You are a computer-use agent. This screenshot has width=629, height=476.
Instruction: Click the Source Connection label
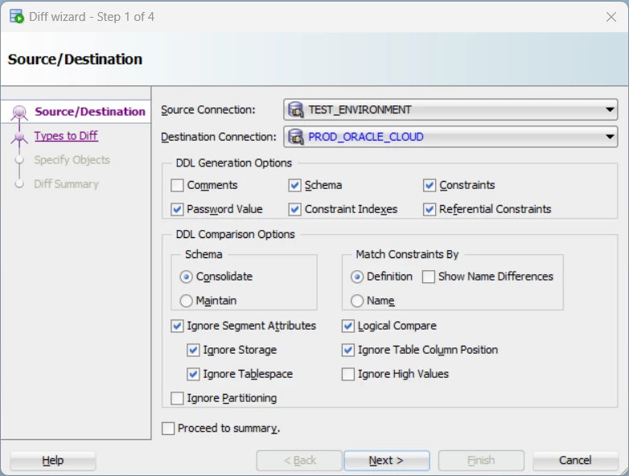pyautogui.click(x=208, y=110)
